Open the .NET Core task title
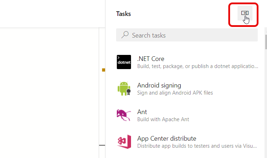 pyautogui.click(x=151, y=59)
